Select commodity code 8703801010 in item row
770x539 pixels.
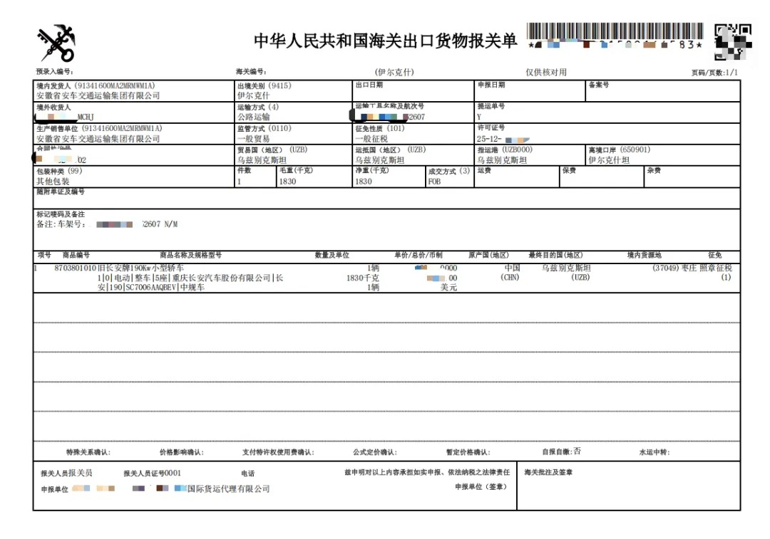tap(75, 268)
